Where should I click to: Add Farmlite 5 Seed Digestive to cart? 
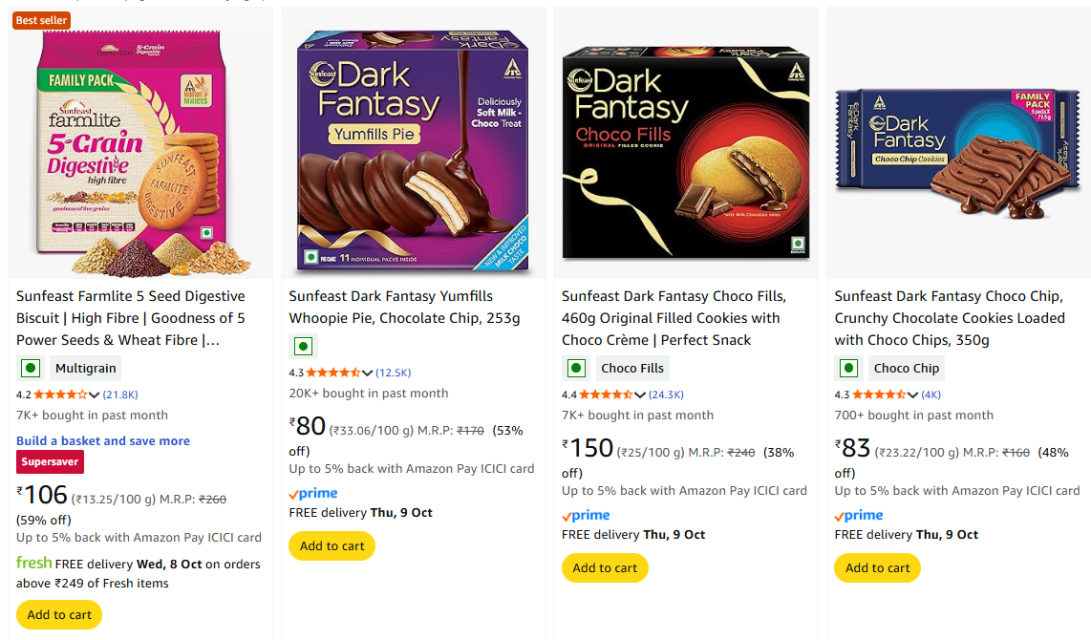coord(59,614)
